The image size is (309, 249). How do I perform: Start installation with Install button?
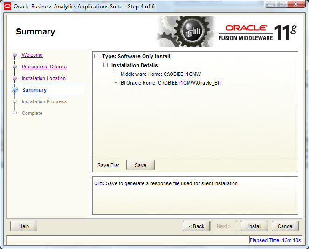(x=254, y=226)
